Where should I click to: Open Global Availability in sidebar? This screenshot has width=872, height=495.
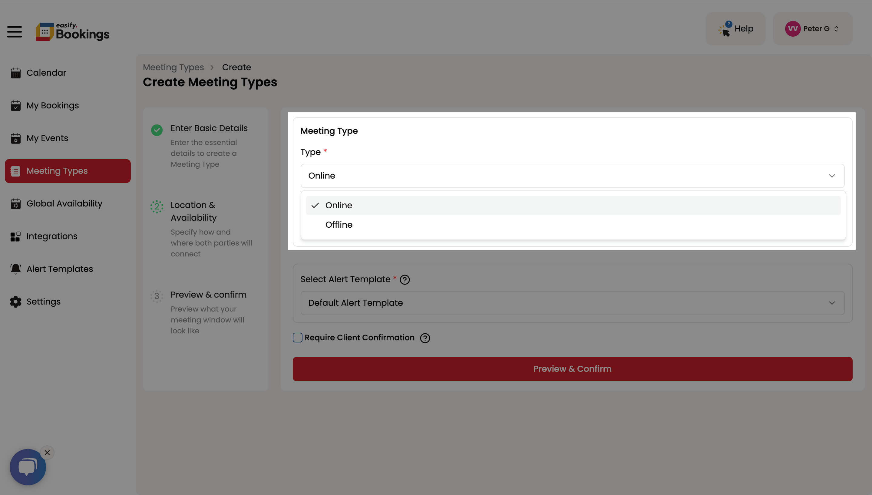click(64, 204)
